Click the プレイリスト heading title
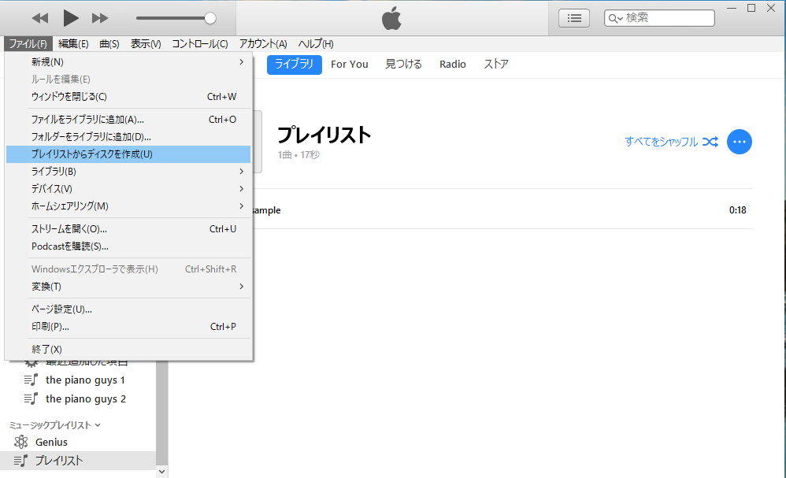Screen dimensions: 786x478 click(x=324, y=135)
